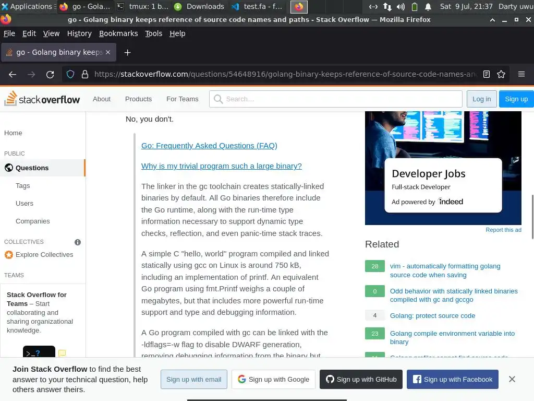
Task: Click the About link in header
Action: [102, 99]
